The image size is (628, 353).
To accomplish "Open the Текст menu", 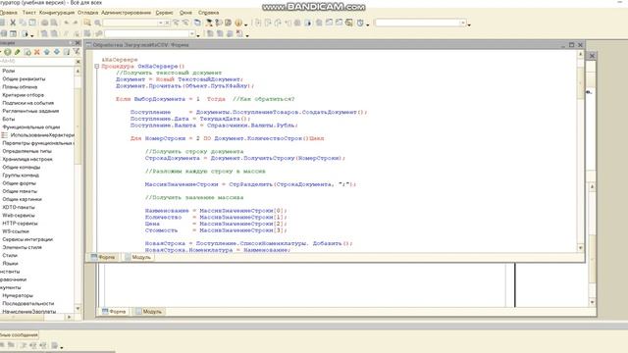I will [x=28, y=13].
